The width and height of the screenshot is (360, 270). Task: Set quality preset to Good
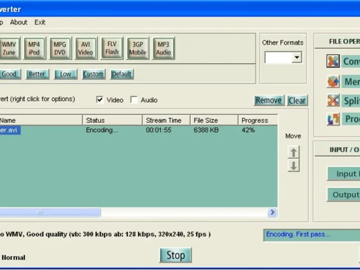pos(9,74)
